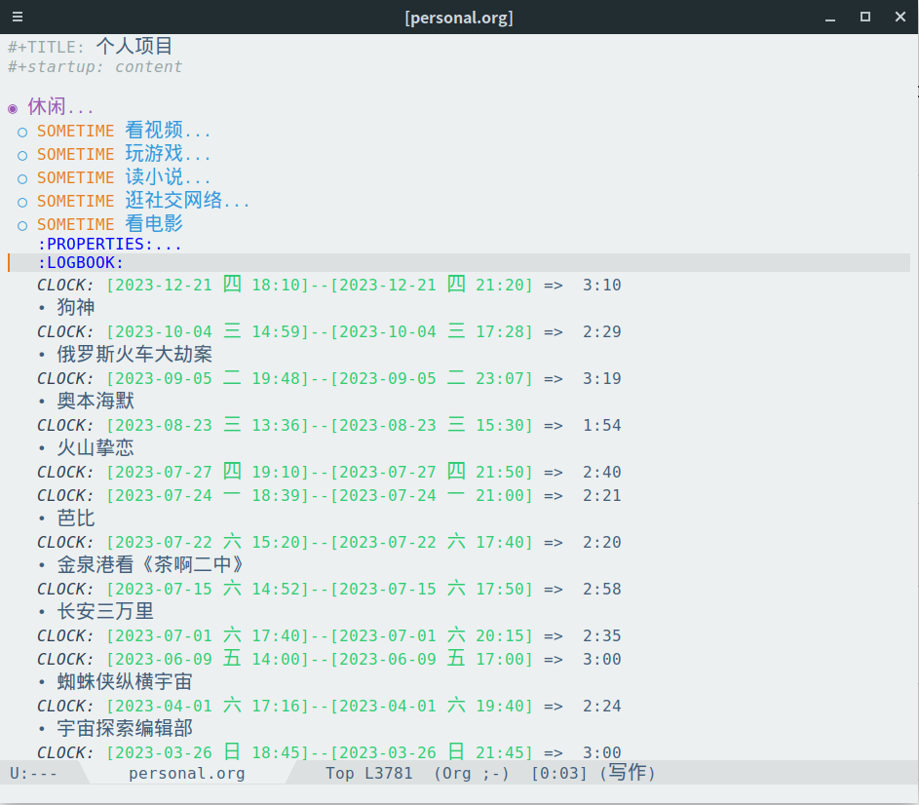Expand the SOMETIME 玩游戏 heading
The image size is (919, 805).
[168, 154]
